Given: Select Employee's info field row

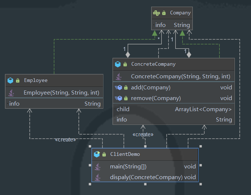Looking at the screenshot, I should [x=54, y=103].
